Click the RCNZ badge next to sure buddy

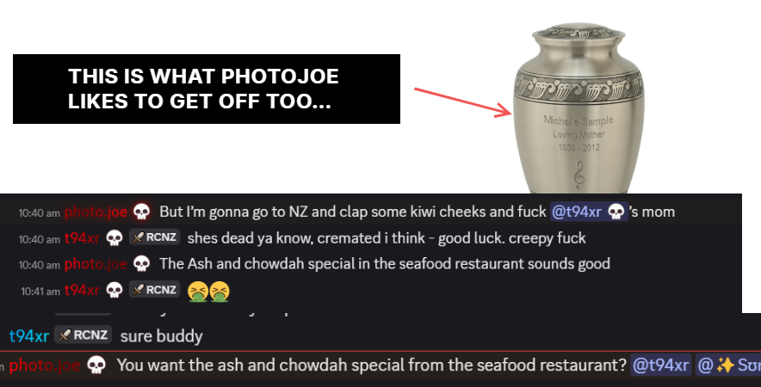click(x=83, y=335)
